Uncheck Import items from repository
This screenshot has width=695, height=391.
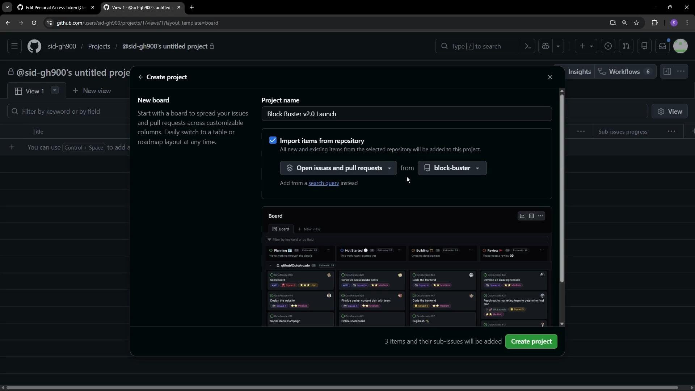pyautogui.click(x=273, y=140)
